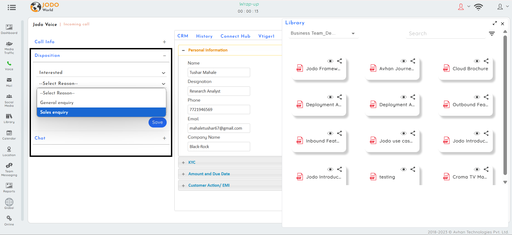The image size is (512, 235).
Task: Expand the Library panel to full size
Action: (x=495, y=23)
